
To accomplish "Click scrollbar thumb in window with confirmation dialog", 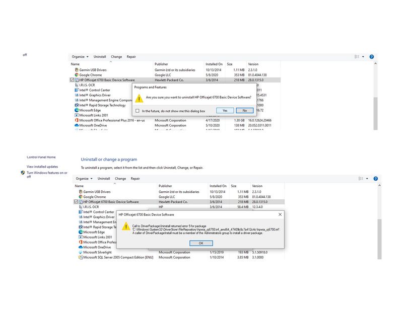I will [375, 114].
